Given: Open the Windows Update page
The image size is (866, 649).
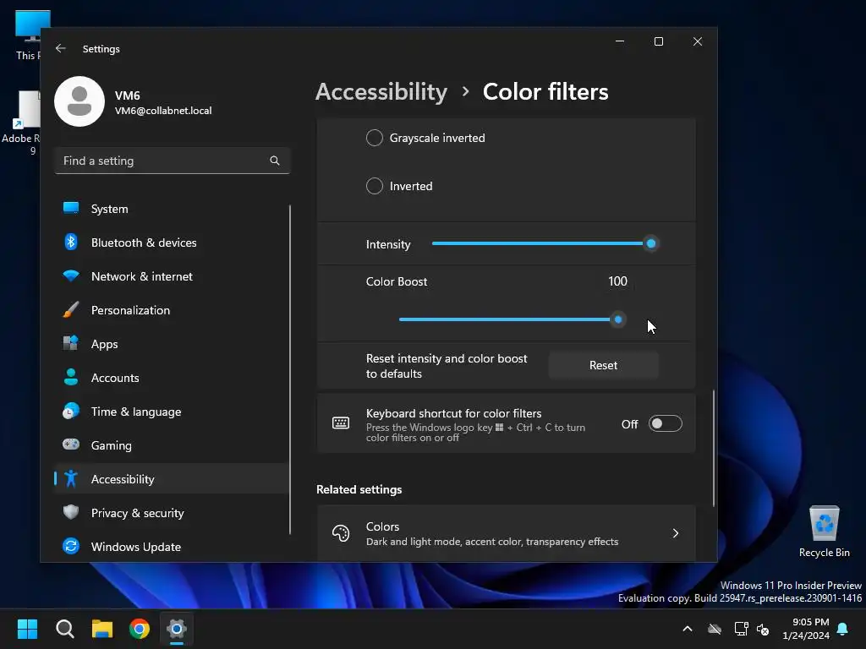Looking at the screenshot, I should [x=172, y=547].
